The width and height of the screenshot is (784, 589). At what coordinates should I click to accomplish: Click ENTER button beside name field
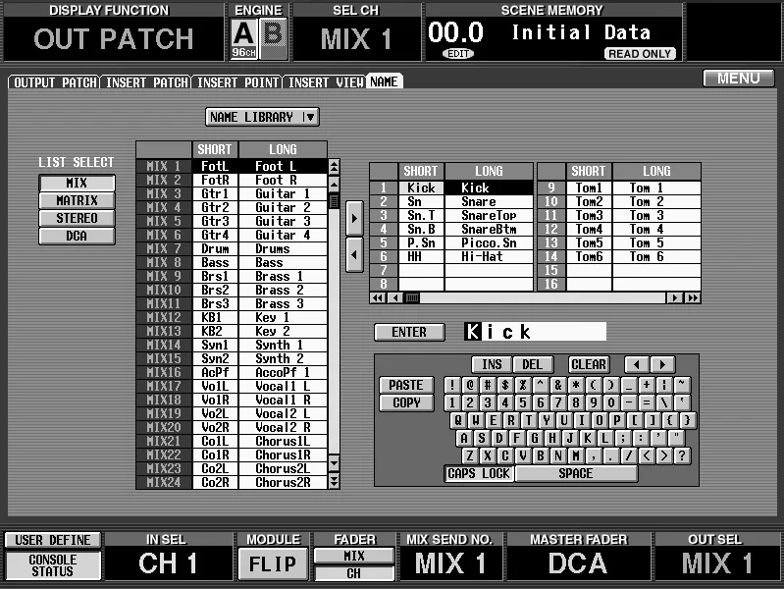tap(409, 332)
